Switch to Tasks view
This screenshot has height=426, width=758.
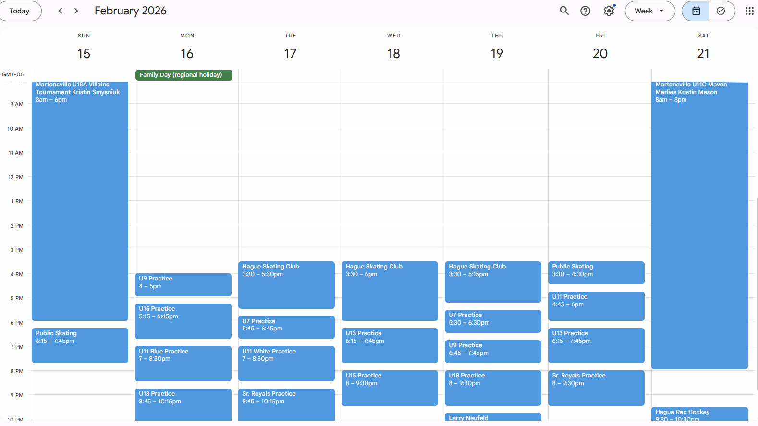tap(721, 11)
